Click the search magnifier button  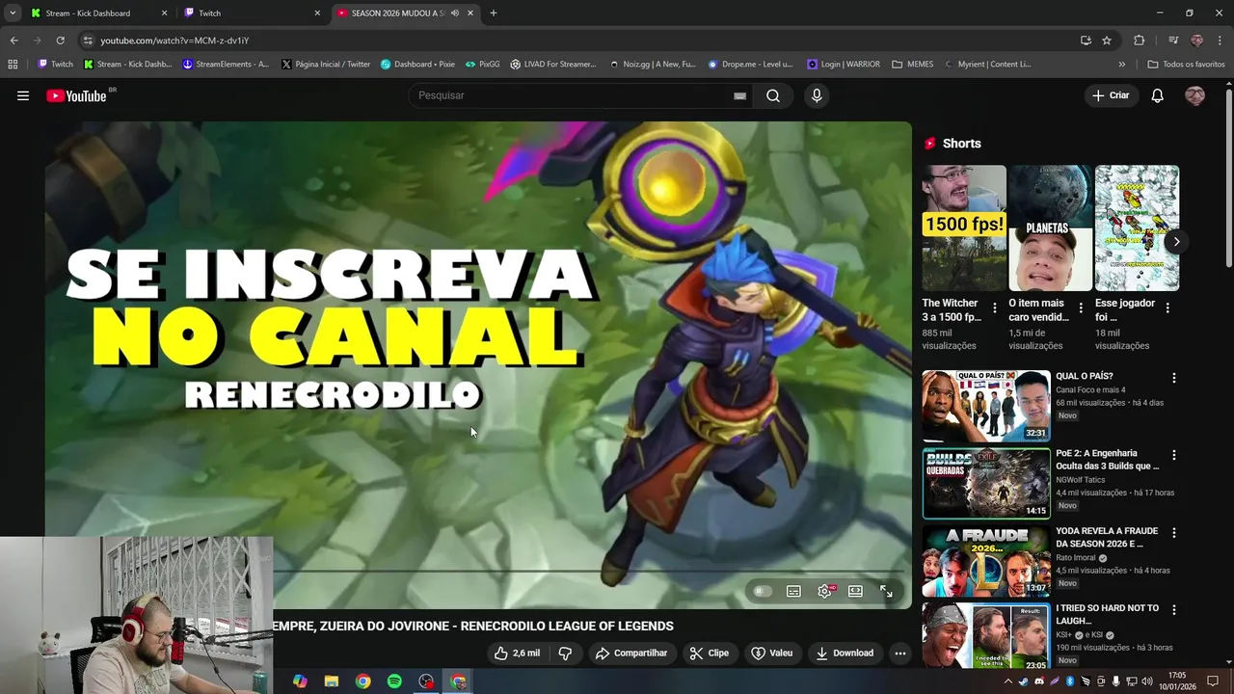click(773, 95)
